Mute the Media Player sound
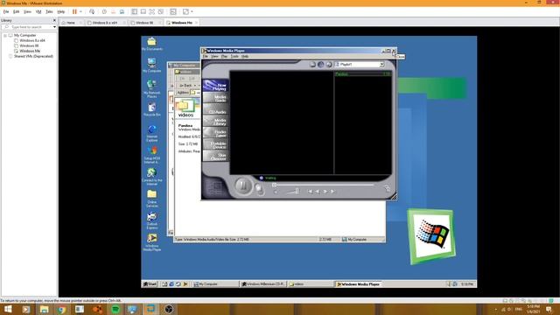The width and height of the screenshot is (560, 315). coord(276,192)
